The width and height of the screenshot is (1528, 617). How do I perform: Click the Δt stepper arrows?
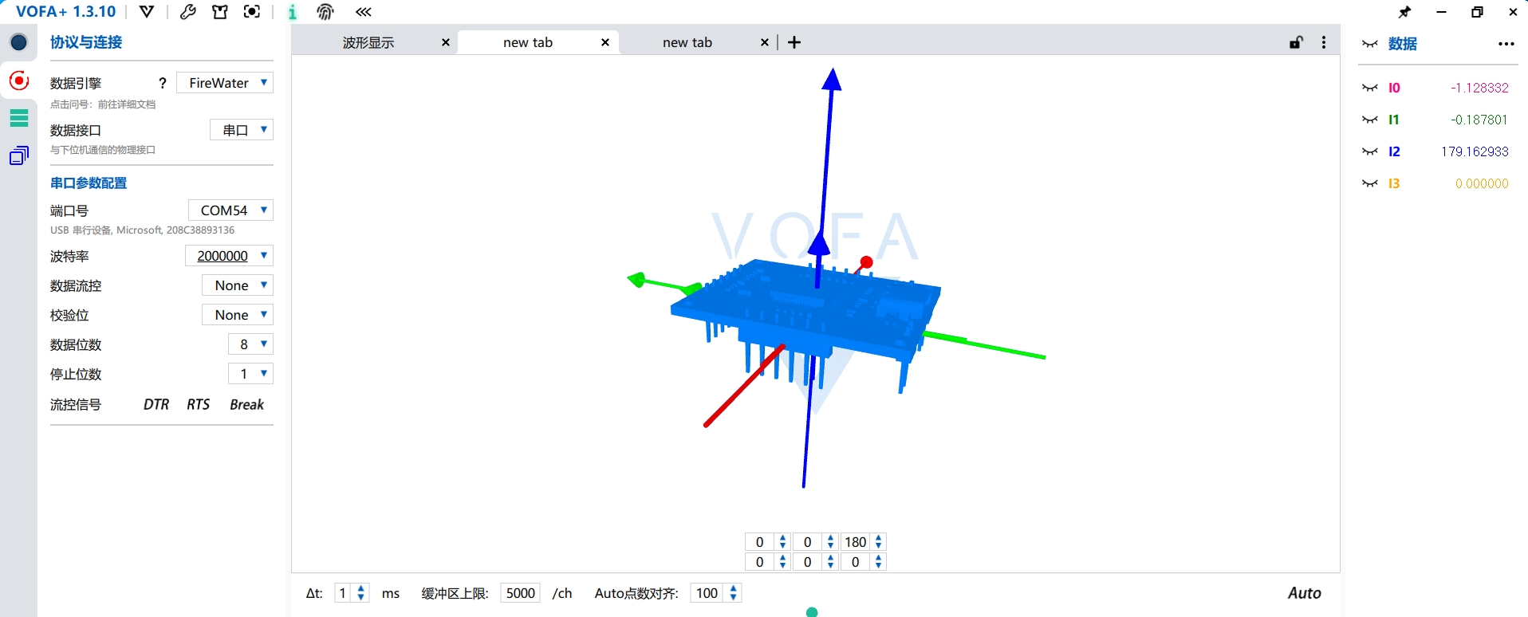coord(361,593)
